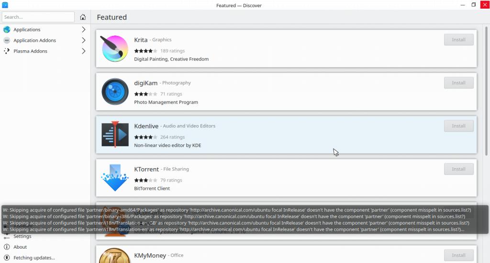Click the 'BitTorrent Client' description
Image resolution: width=490 pixels, height=263 pixels.
[x=152, y=189]
